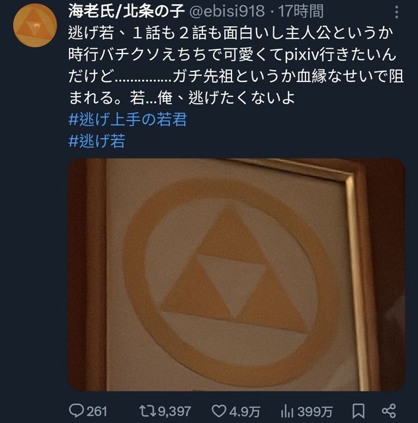This screenshot has width=418, height=423.
Task: Like the tweet with heart icon
Action: point(219,411)
